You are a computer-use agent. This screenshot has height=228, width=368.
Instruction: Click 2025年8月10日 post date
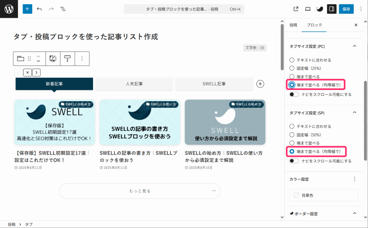(x=198, y=168)
